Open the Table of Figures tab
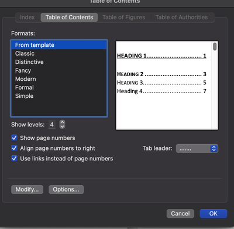This screenshot has height=229, width=234. coord(124,18)
